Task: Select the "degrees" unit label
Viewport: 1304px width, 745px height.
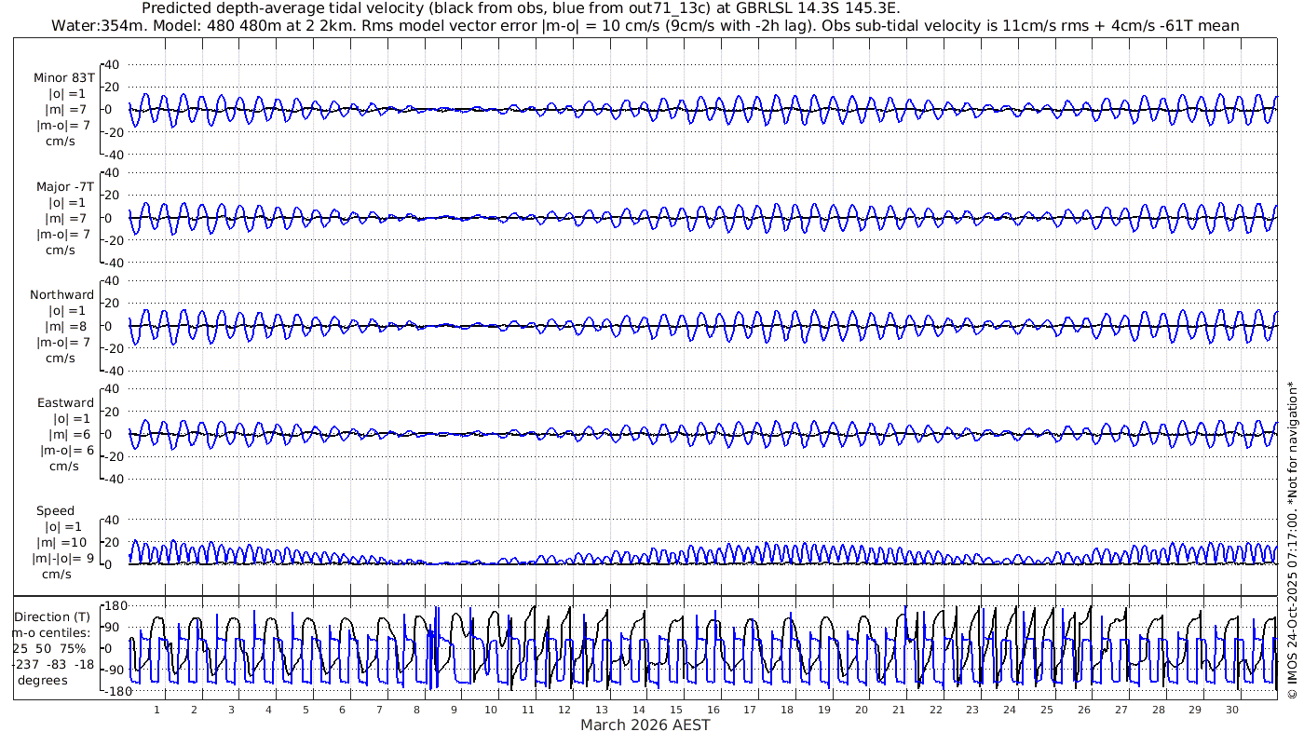Action: 42,680
